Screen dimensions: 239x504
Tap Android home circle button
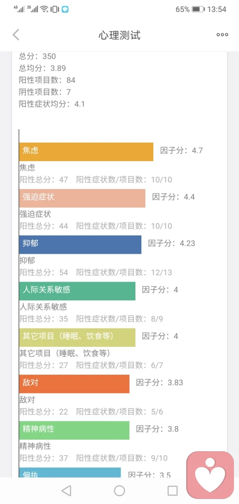[119, 491]
